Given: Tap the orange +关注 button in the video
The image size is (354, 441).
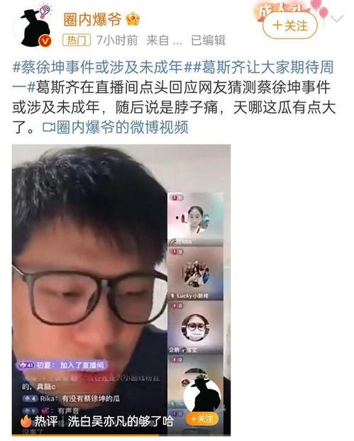Looking at the screenshot, I should pyautogui.click(x=202, y=419).
